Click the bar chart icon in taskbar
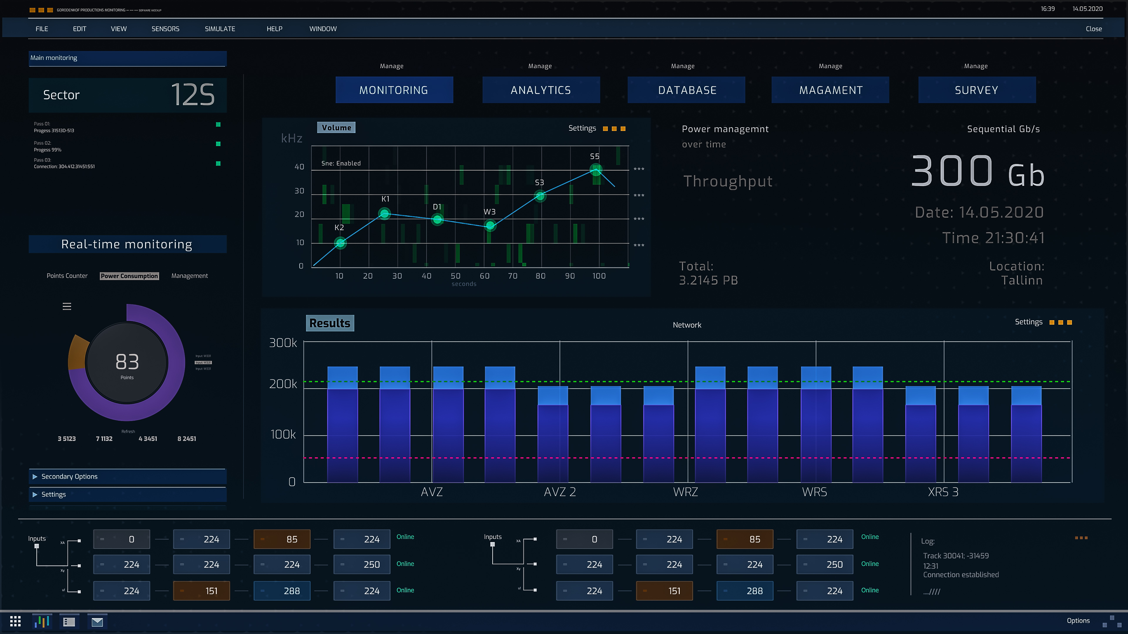1128x634 pixels. (x=42, y=621)
